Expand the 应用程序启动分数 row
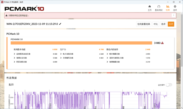This screenshot has width=183, height=109. click(14, 54)
